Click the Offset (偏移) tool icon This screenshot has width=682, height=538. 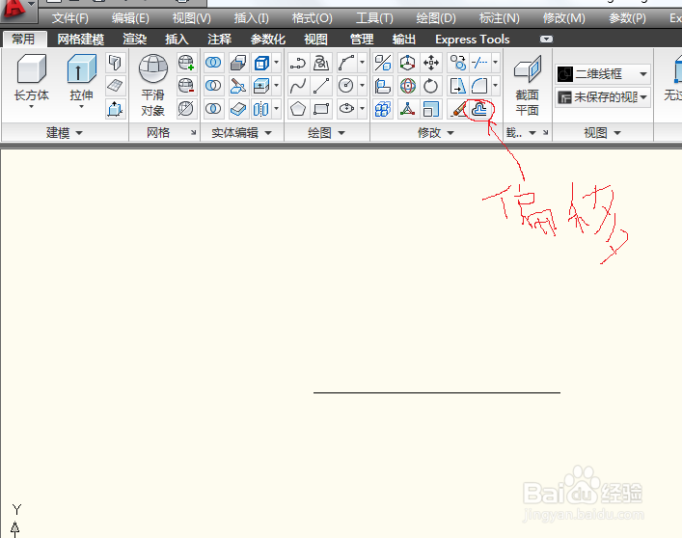pos(479,109)
